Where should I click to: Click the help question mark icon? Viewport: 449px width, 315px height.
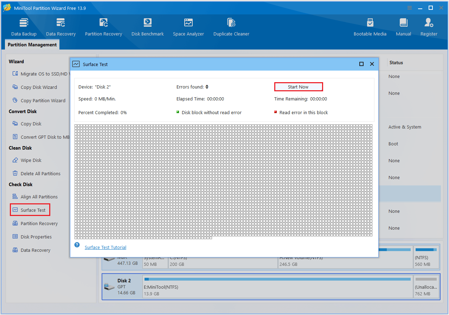coord(77,245)
